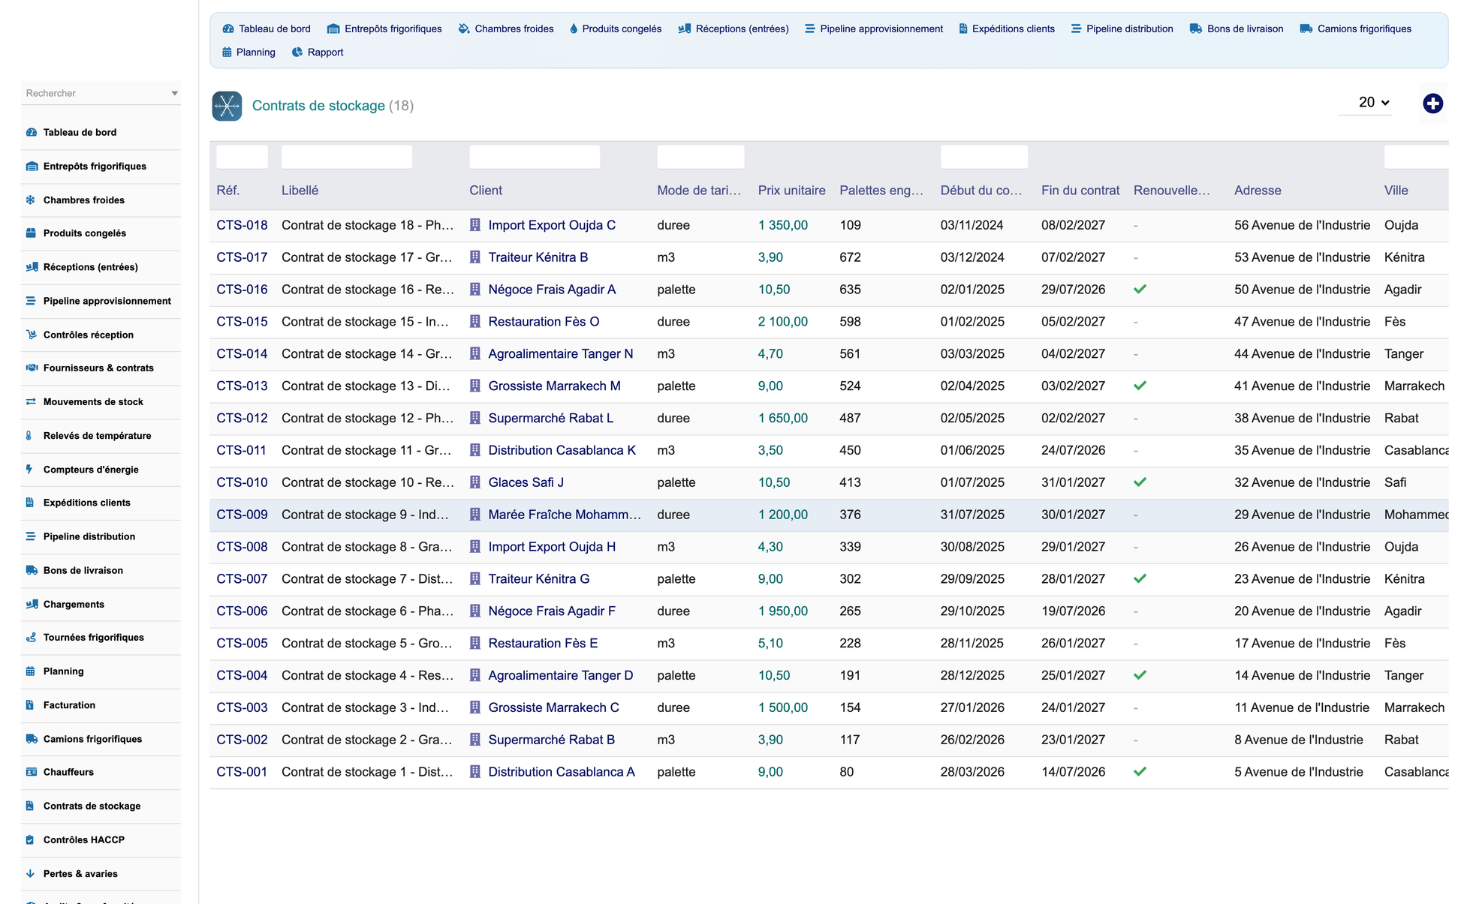The width and height of the screenshot is (1461, 904).
Task: Click the add new contract plus icon
Action: (1432, 104)
